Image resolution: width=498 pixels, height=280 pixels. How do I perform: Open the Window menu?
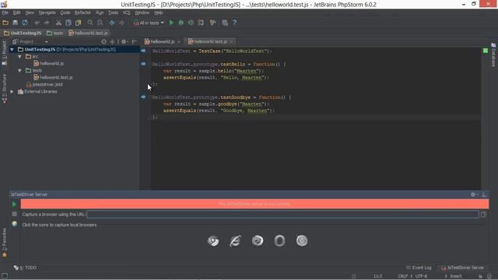[142, 12]
